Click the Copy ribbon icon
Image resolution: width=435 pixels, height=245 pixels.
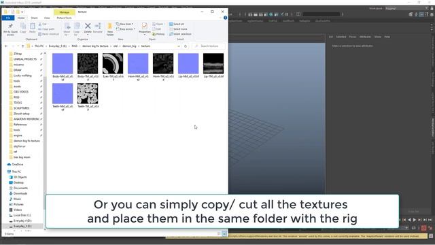(23, 27)
